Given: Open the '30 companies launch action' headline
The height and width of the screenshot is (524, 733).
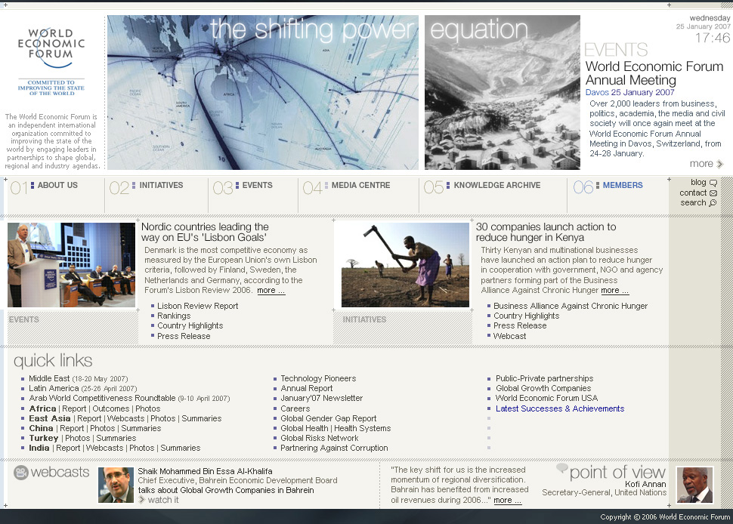Looking at the screenshot, I should [546, 232].
